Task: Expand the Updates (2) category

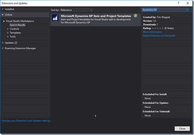Action: (x=3, y=43)
